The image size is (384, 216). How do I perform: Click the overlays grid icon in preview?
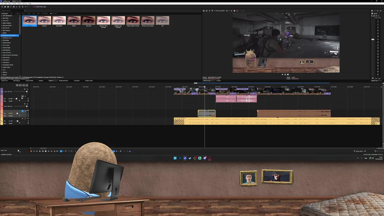pos(227,11)
